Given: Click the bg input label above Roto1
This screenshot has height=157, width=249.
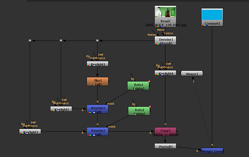Looking at the screenshot, I should pyautogui.click(x=133, y=79).
